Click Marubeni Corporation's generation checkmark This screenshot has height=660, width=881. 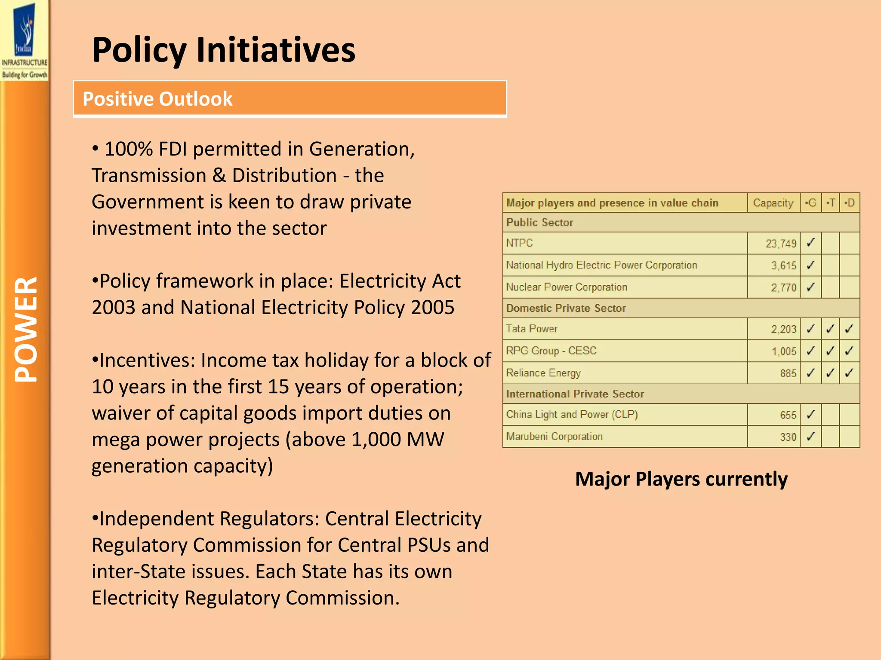coord(810,436)
